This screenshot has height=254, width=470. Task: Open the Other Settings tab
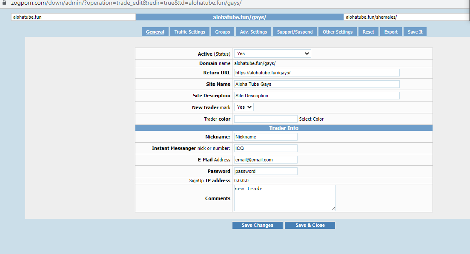pos(338,32)
